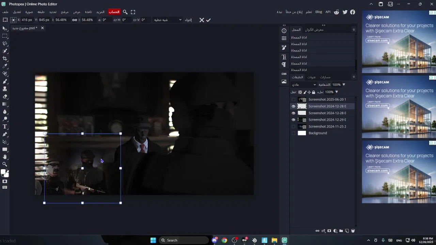Select the Zoom tool in left toolbar

click(x=5, y=164)
